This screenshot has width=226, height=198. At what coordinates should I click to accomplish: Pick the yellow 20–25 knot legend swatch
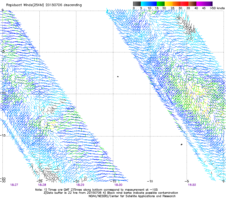168,4
